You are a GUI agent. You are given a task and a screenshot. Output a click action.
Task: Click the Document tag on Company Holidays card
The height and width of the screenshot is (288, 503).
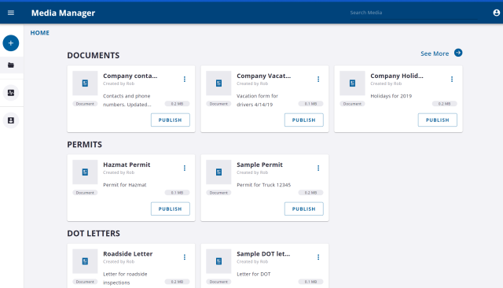pos(352,104)
